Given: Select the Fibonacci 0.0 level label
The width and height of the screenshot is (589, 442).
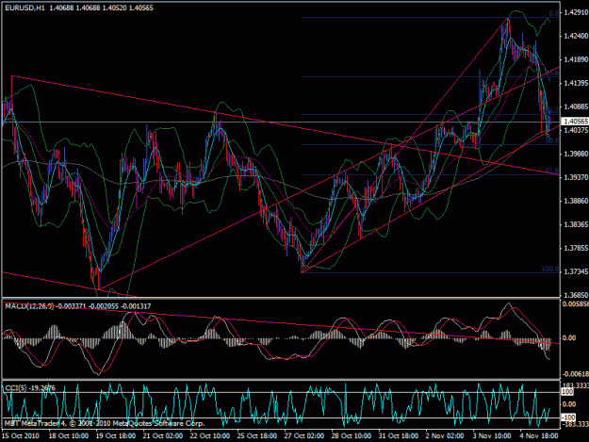Looking at the screenshot, I should [554, 13].
